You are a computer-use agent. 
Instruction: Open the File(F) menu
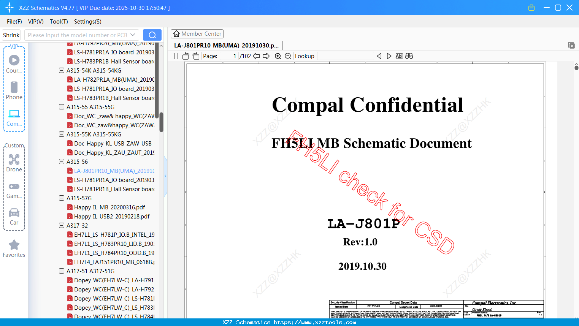click(14, 22)
